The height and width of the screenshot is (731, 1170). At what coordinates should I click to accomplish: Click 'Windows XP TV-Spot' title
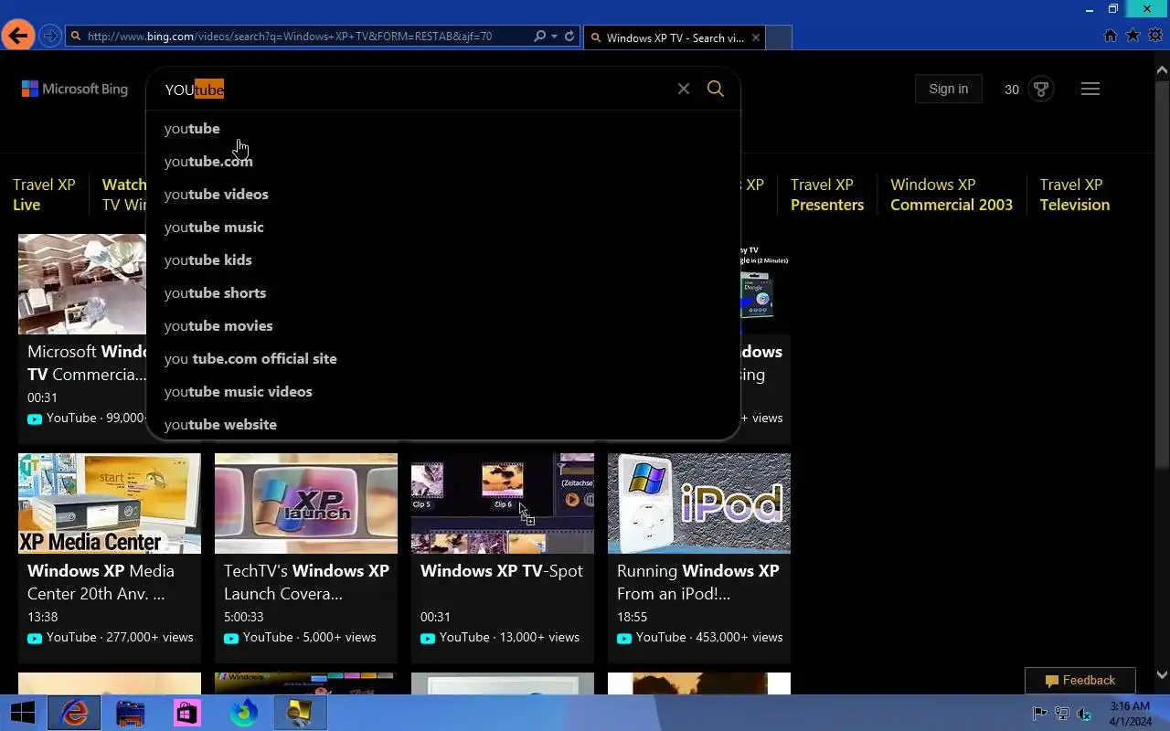pos(501,571)
